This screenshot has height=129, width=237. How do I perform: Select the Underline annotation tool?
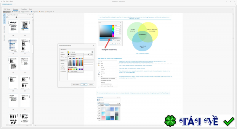click(25, 12)
